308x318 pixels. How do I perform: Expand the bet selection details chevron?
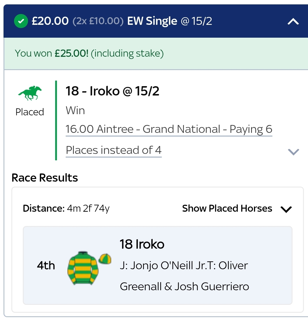pos(294,152)
